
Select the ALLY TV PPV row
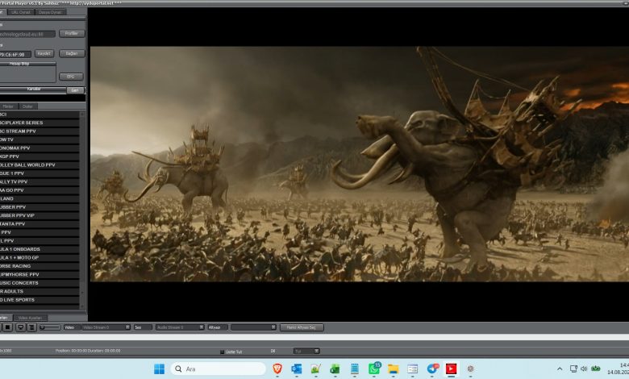point(40,181)
